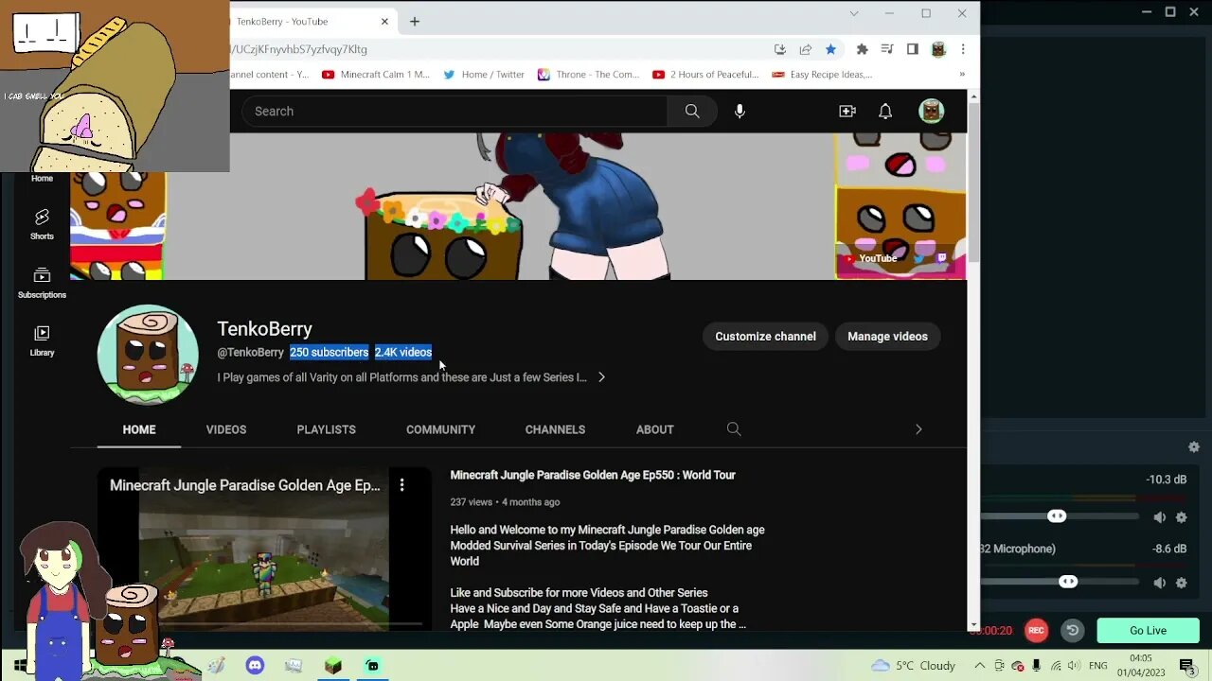1212x681 pixels.
Task: Switch to the COMMUNITY channel tab
Action: 441,429
